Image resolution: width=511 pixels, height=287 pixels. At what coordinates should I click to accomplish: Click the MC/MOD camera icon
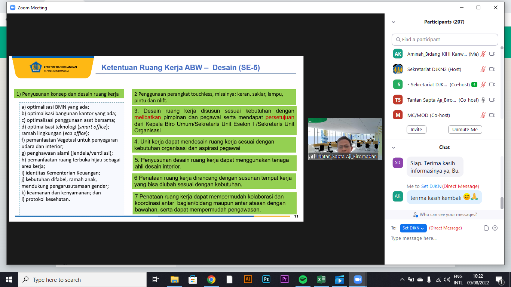click(x=492, y=115)
